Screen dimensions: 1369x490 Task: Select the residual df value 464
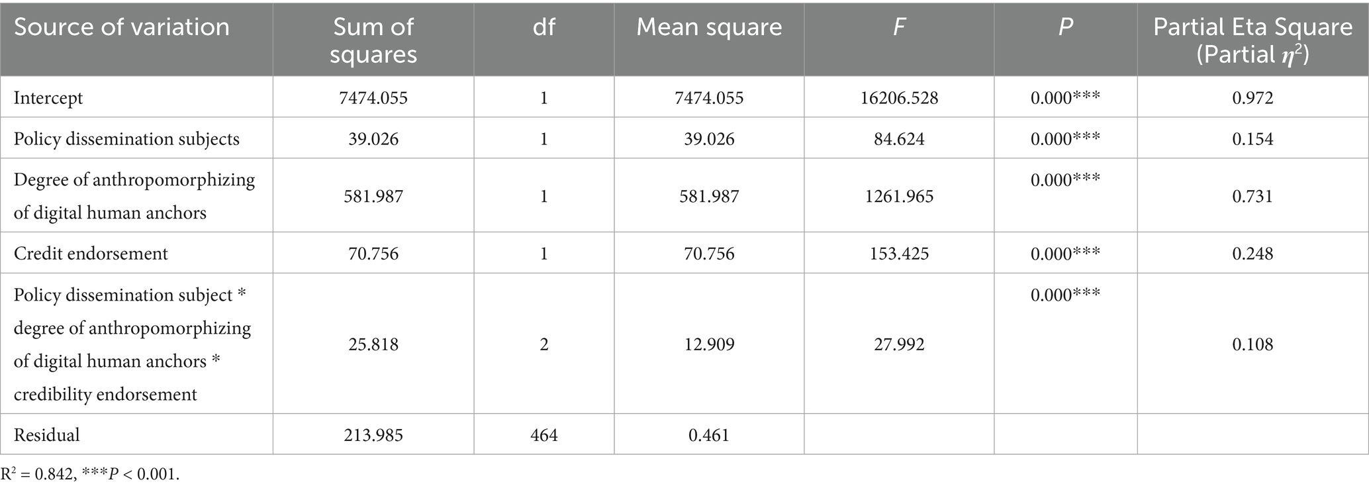click(x=543, y=435)
